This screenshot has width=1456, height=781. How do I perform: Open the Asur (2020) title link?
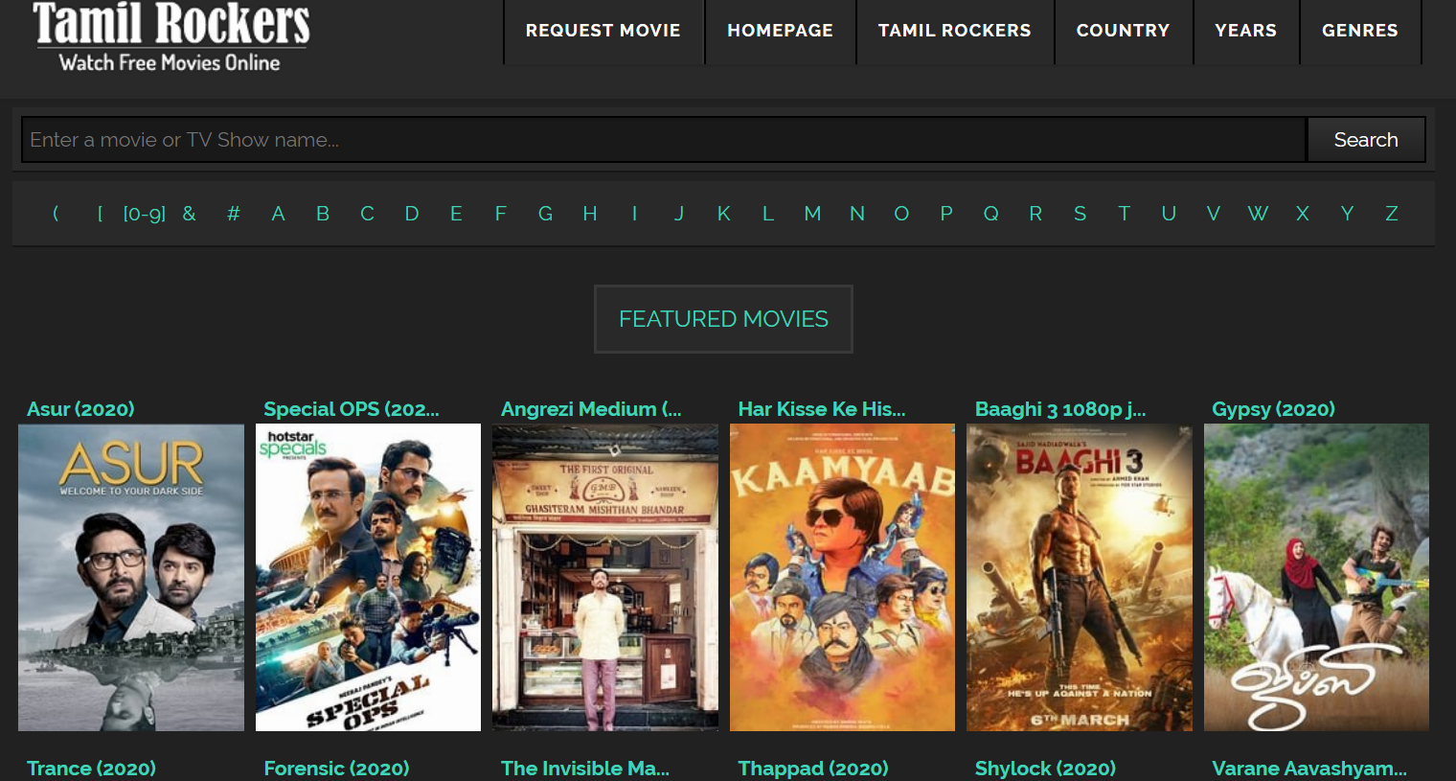tap(80, 409)
